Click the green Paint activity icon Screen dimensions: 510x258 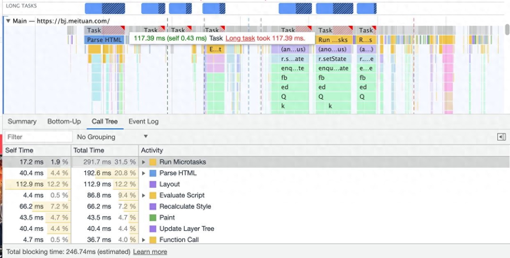[153, 217]
